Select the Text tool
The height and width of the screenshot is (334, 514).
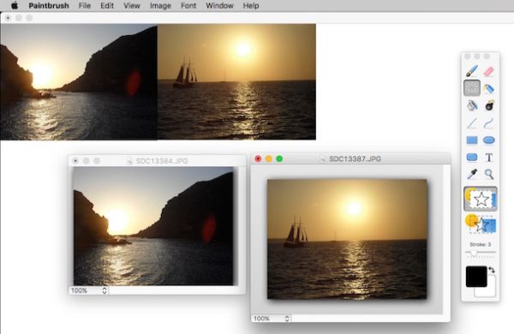coord(489,158)
